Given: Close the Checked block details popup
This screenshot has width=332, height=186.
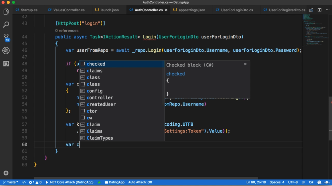Looking at the screenshot, I should 245,64.
